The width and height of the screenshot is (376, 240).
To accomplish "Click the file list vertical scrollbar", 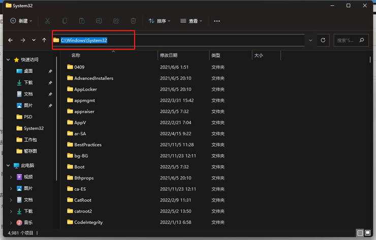I will pos(370,59).
